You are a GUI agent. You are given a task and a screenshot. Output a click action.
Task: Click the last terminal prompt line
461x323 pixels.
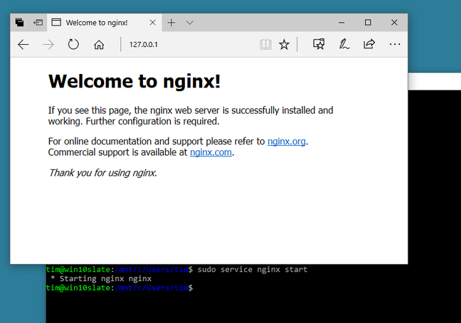(x=120, y=287)
